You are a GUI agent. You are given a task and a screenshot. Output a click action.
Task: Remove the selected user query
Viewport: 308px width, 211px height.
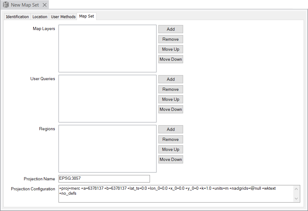point(171,89)
